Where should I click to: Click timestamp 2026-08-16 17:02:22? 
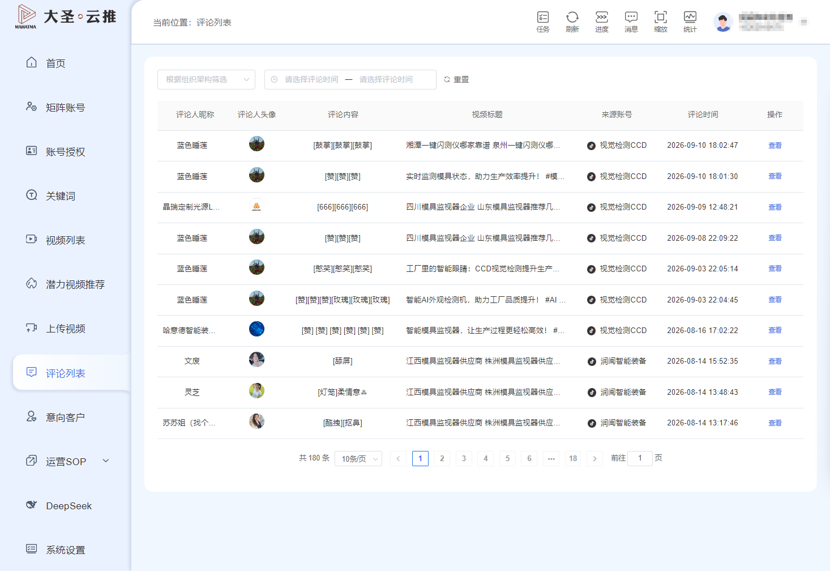tap(702, 331)
